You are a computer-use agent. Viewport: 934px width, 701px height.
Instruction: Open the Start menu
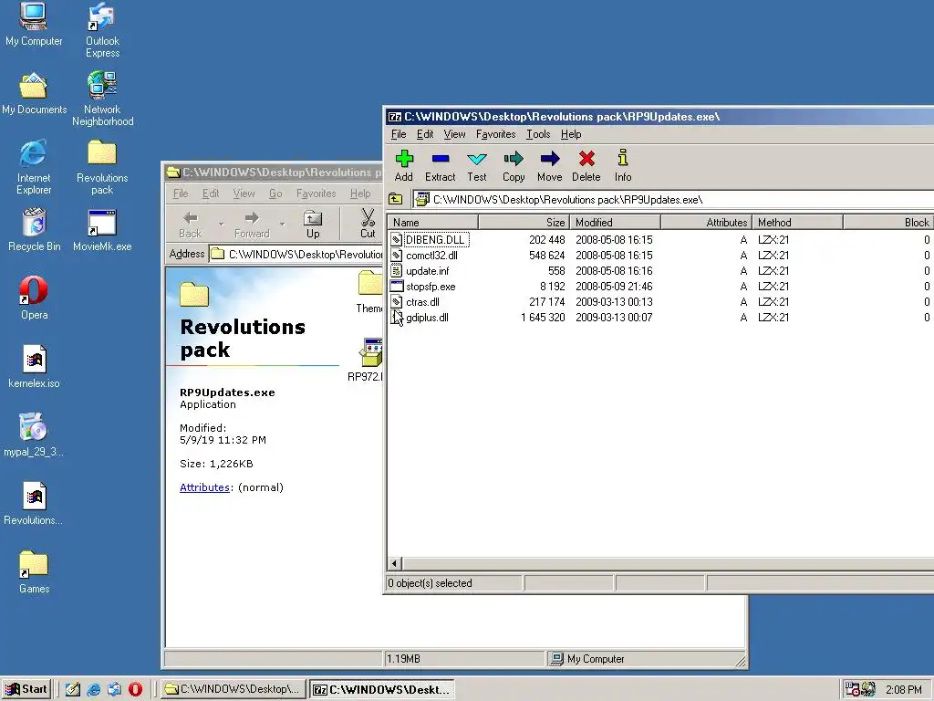(26, 689)
